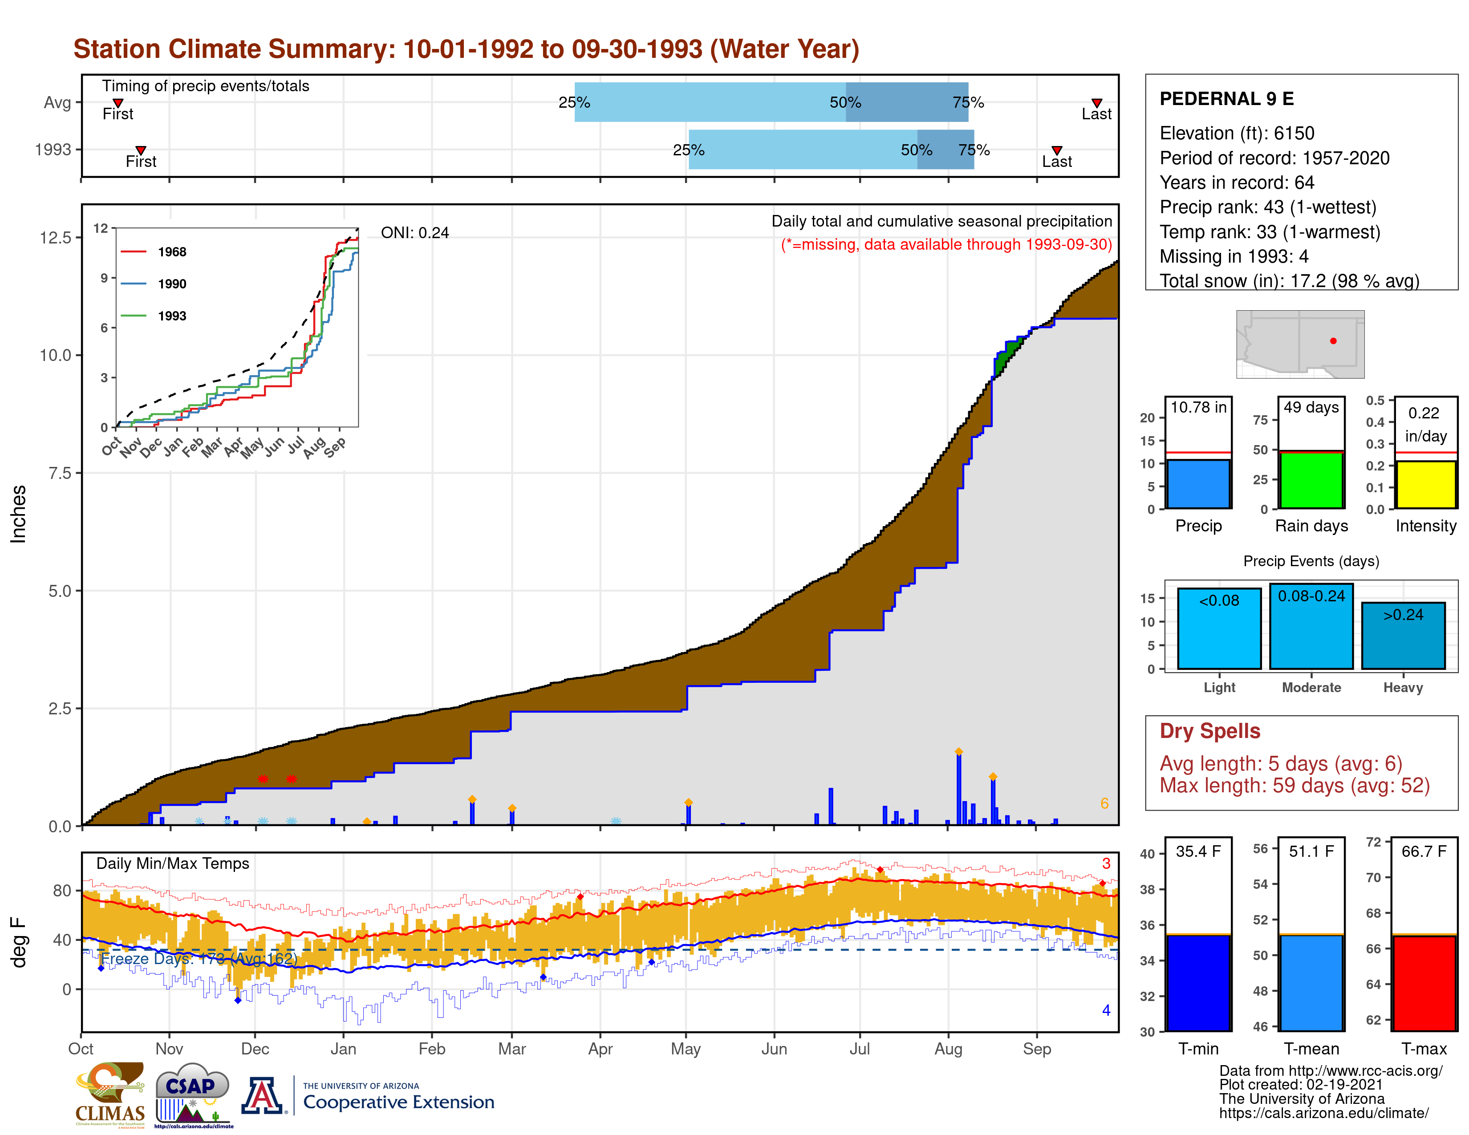The image size is (1469, 1135).
Task: Click the green 1993 legend line
Action: (133, 316)
